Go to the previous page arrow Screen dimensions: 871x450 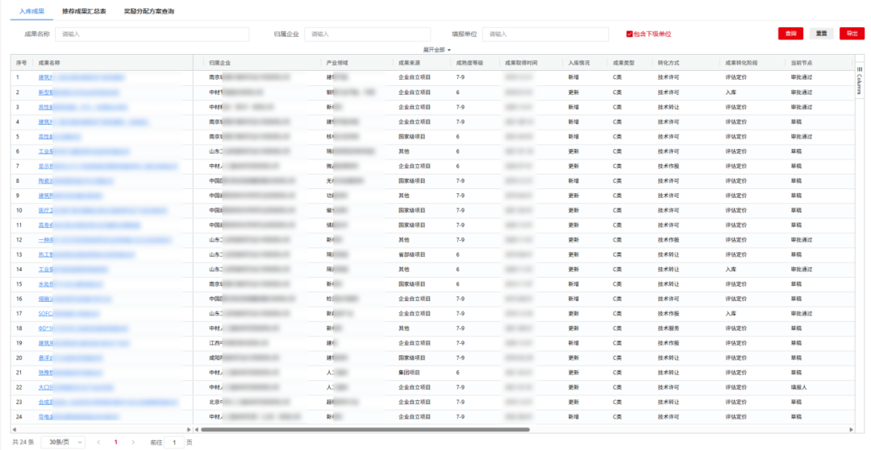pyautogui.click(x=98, y=442)
